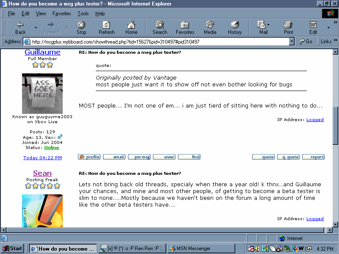Click Guillaume's toilet paper avatar image

point(42,93)
